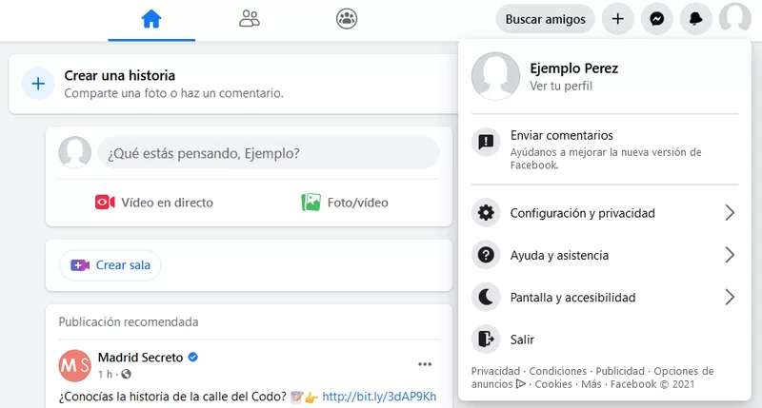Open Crear una historia card title
The image size is (762, 408).
click(x=120, y=76)
